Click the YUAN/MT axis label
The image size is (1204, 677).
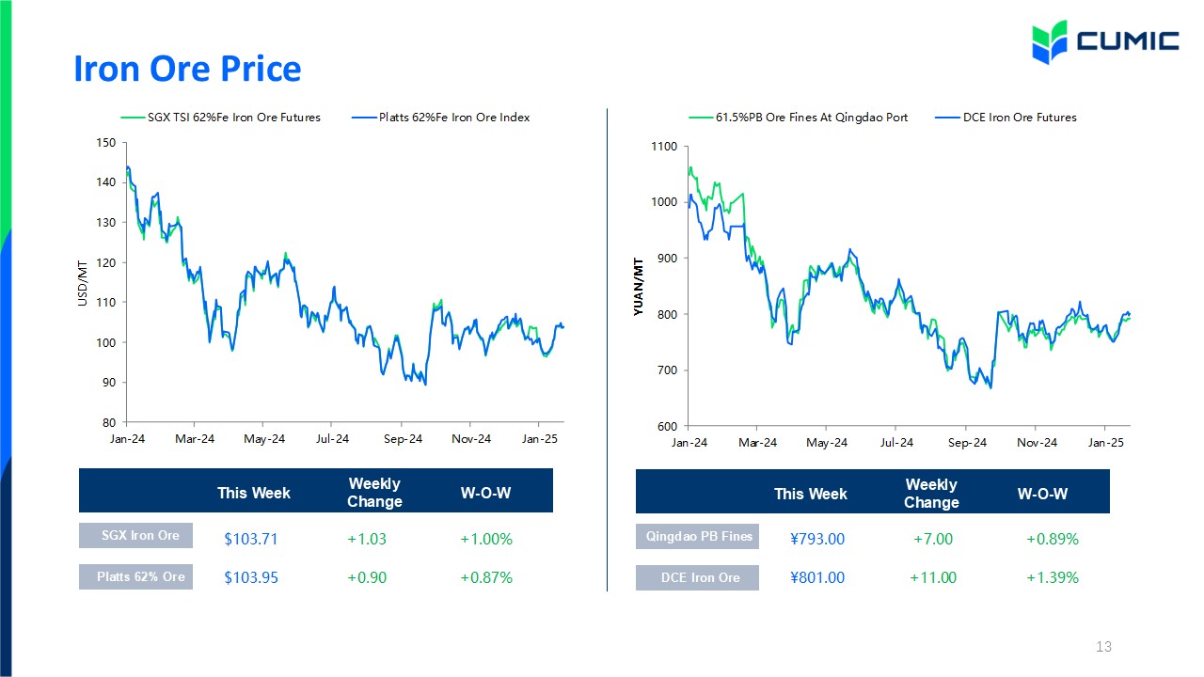tap(640, 286)
